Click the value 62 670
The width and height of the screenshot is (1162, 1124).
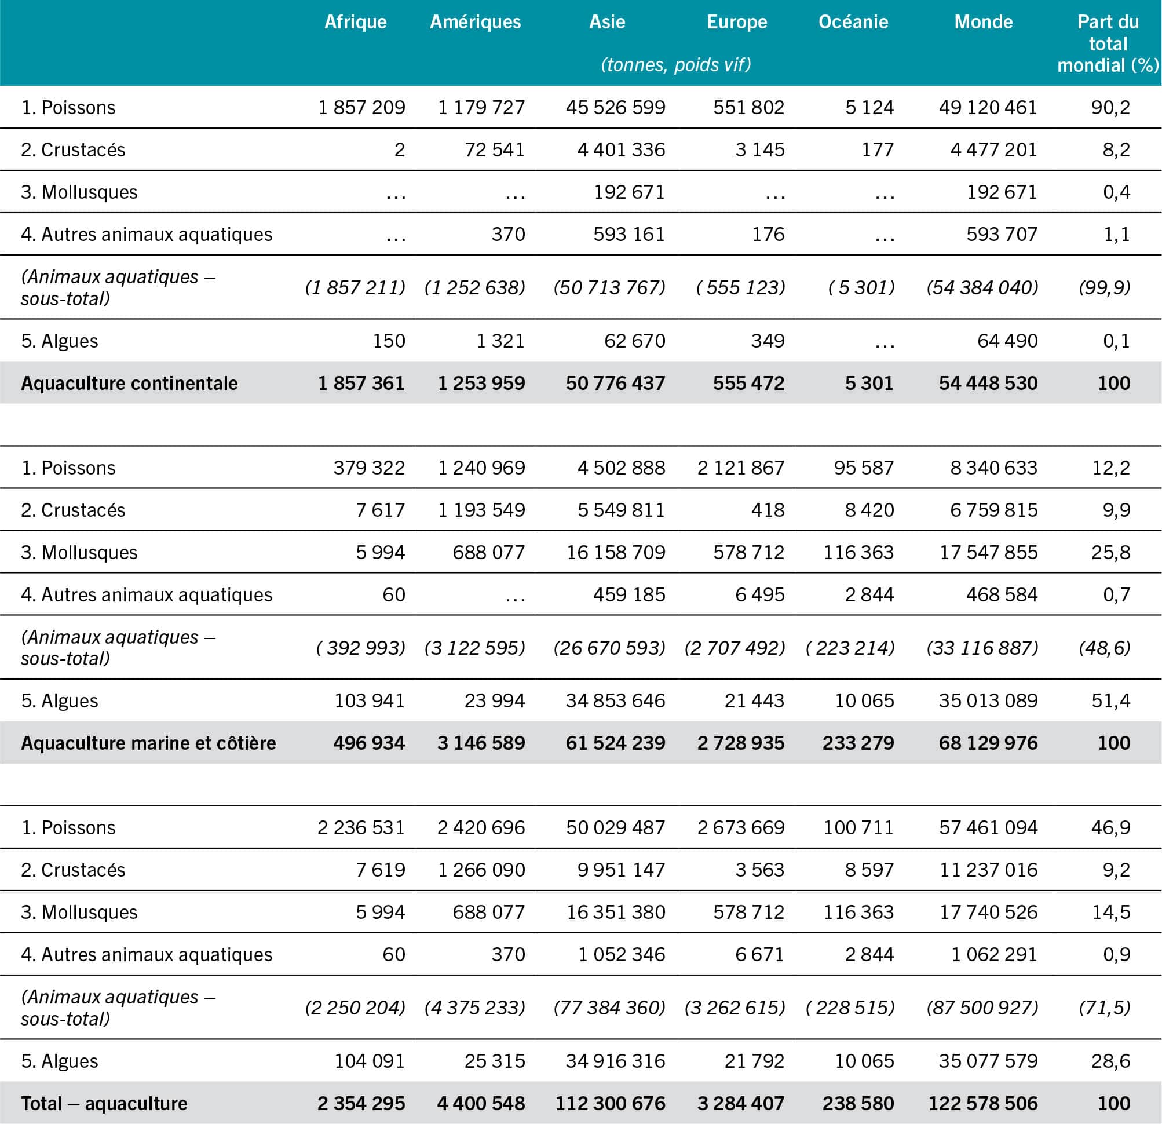(x=635, y=341)
